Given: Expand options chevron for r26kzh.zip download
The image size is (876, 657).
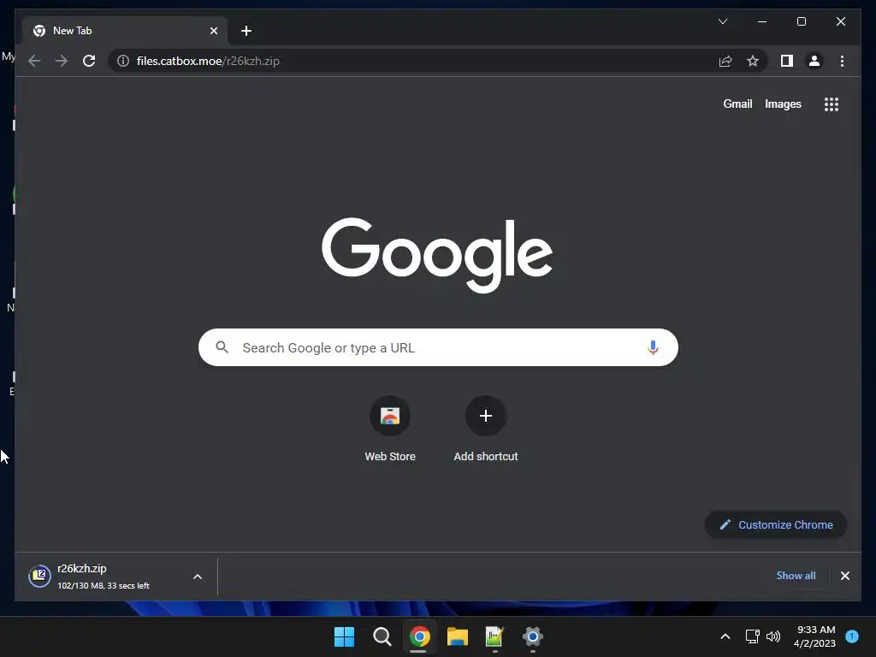Looking at the screenshot, I should [198, 577].
